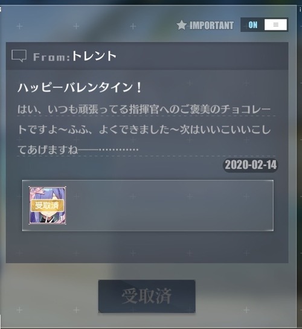Image resolution: width=302 pixels, height=329 pixels.
Task: Click the date badge 2020-02-14
Action: point(251,165)
